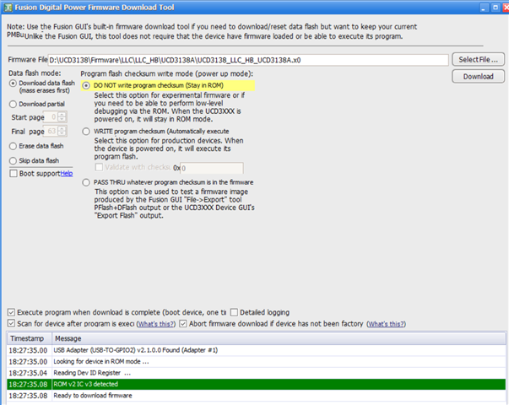
Task: Open What's this link beside Abort firmware
Action: [387, 324]
